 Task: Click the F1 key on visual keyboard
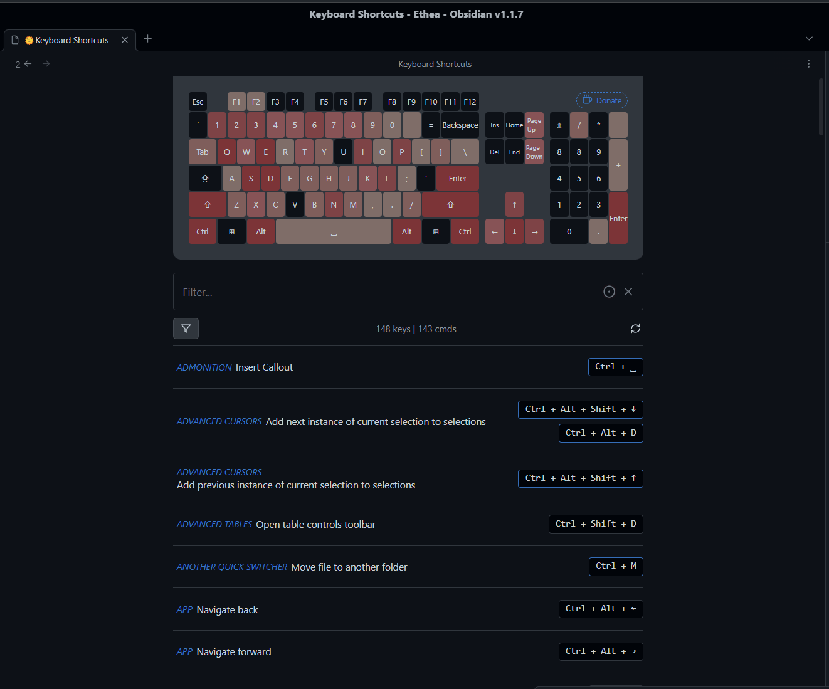pos(236,102)
